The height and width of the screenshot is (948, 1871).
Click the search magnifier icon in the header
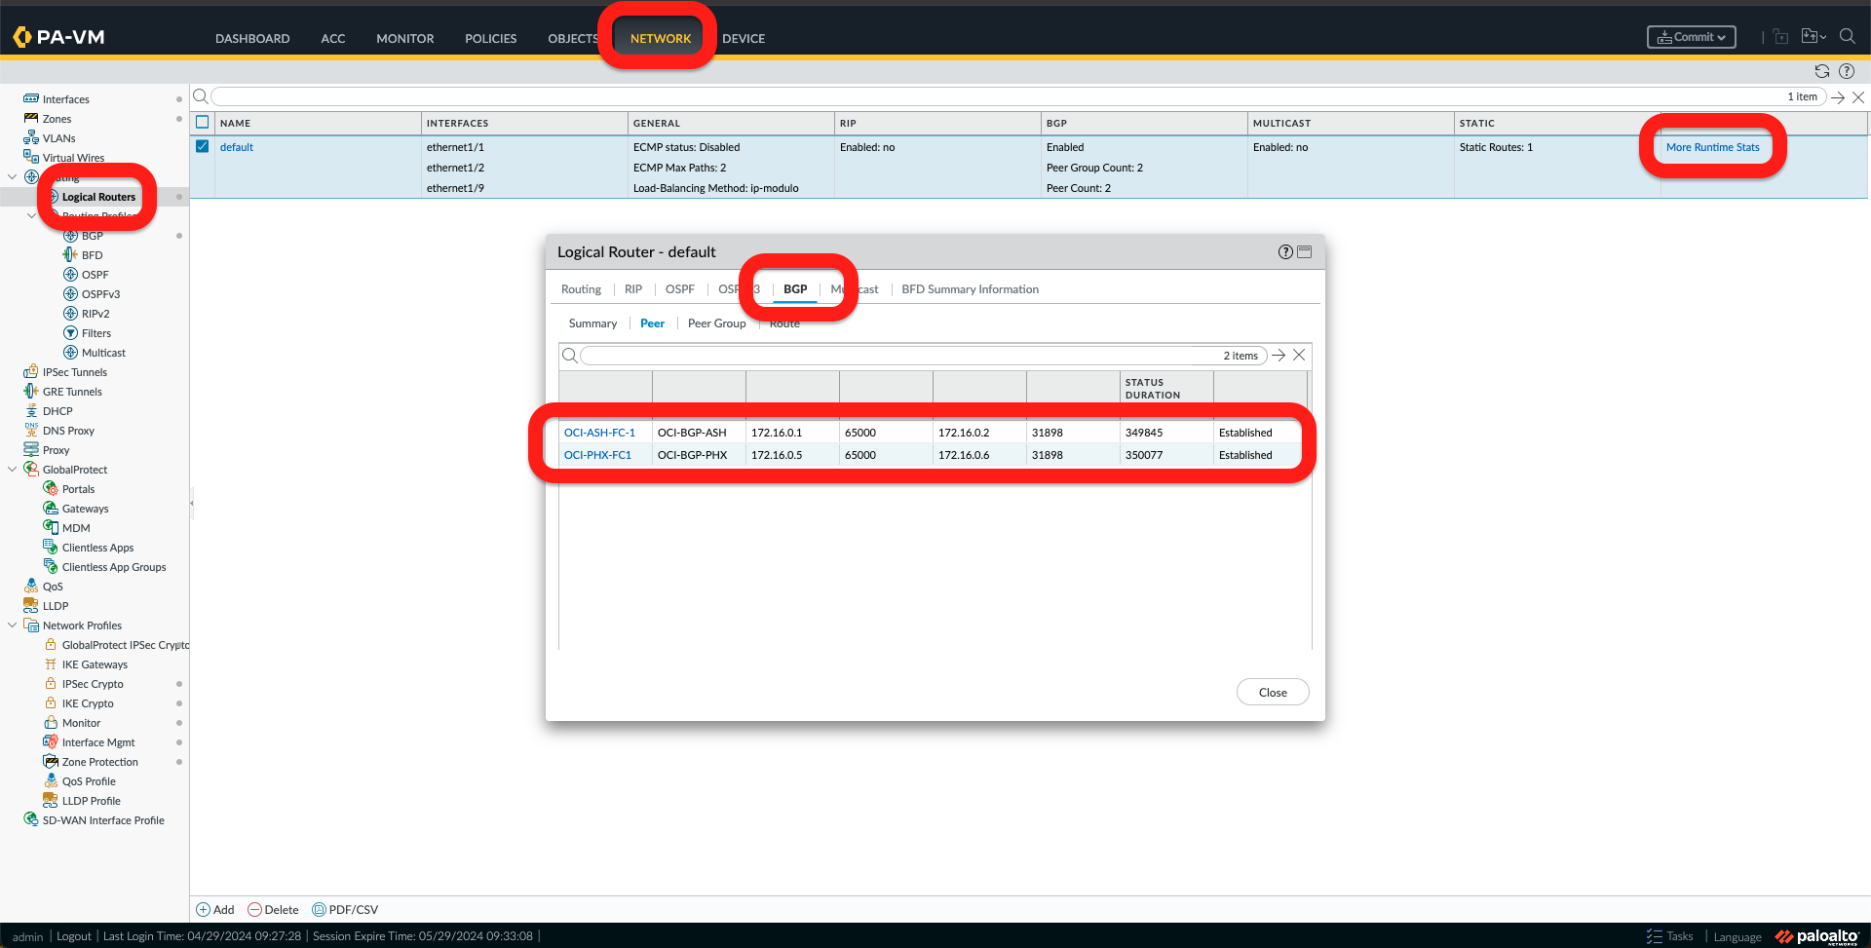point(1847,37)
